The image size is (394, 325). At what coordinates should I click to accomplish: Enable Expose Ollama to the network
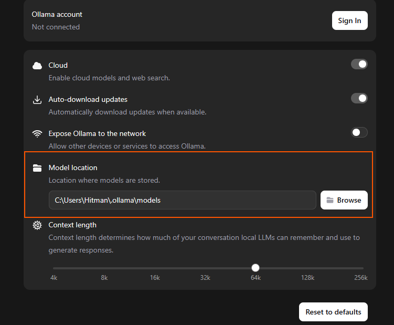(x=359, y=132)
